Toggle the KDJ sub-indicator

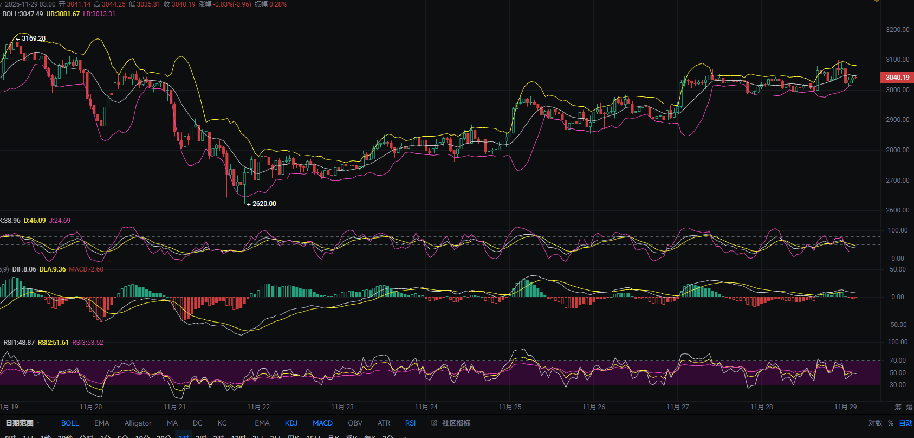pos(291,423)
